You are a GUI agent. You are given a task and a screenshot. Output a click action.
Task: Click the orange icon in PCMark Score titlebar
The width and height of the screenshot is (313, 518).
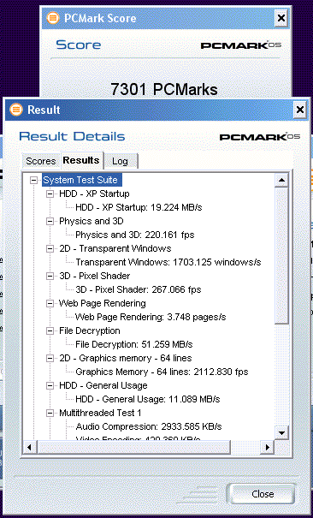click(x=53, y=17)
